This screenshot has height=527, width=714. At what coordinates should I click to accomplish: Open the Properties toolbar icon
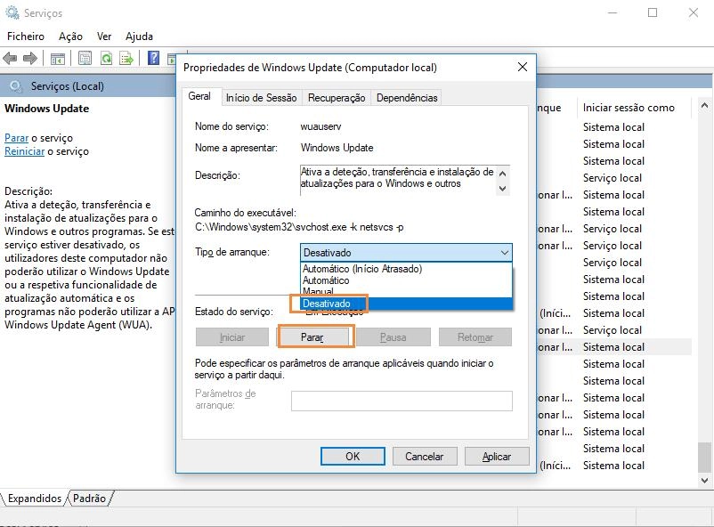pos(86,57)
